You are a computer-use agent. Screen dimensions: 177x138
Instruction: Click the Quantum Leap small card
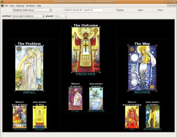(x=96, y=99)
